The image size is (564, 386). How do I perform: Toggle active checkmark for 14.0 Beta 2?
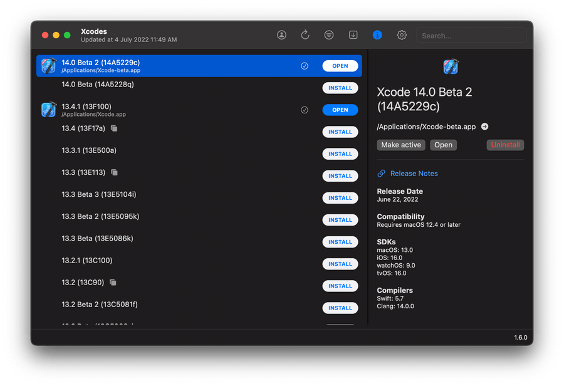click(x=305, y=66)
